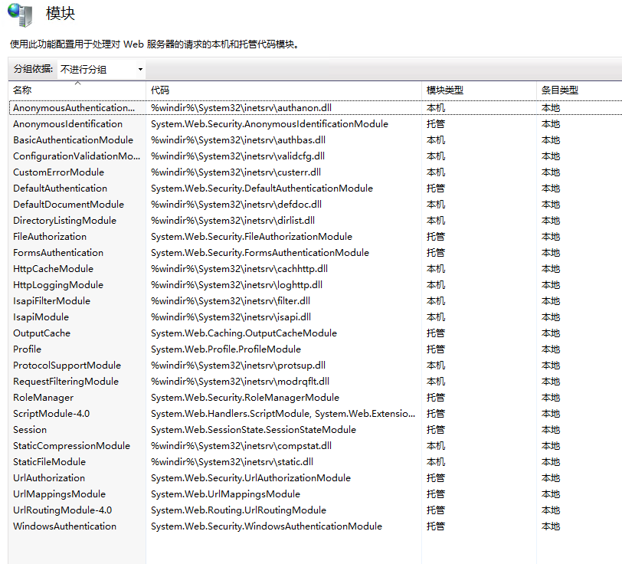
Task: Select the RequestFilteringModule name
Action: [66, 382]
